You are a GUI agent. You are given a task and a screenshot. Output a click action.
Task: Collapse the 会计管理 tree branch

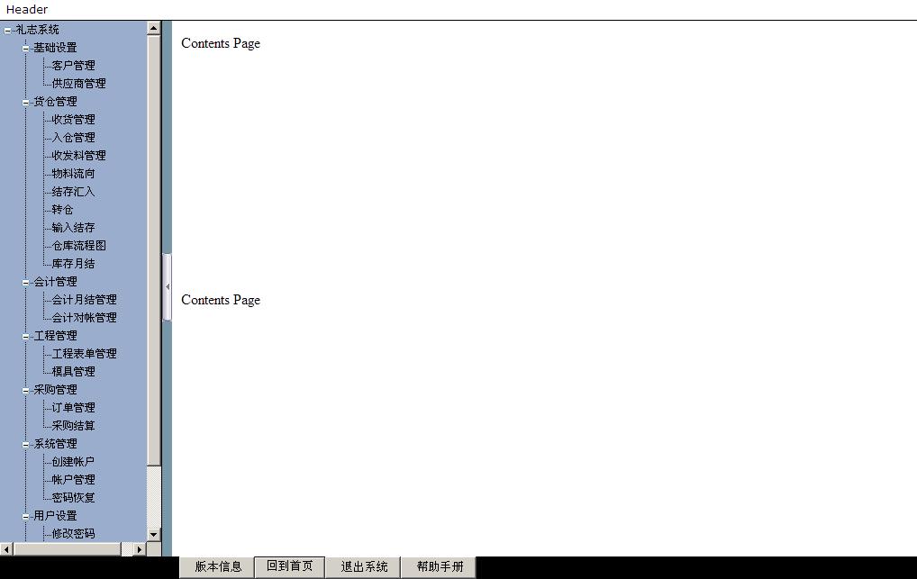tap(26, 283)
